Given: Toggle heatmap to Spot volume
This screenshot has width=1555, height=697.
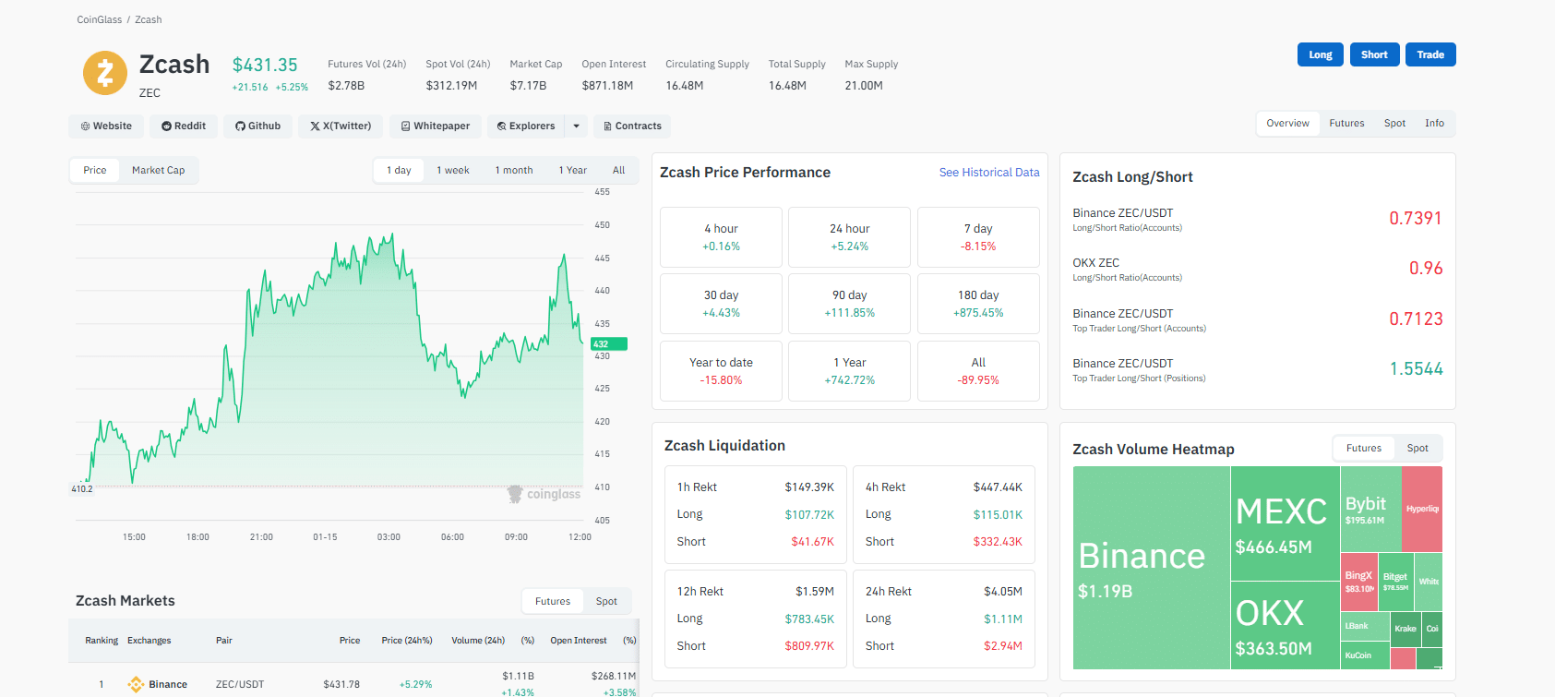Looking at the screenshot, I should 1417,449.
